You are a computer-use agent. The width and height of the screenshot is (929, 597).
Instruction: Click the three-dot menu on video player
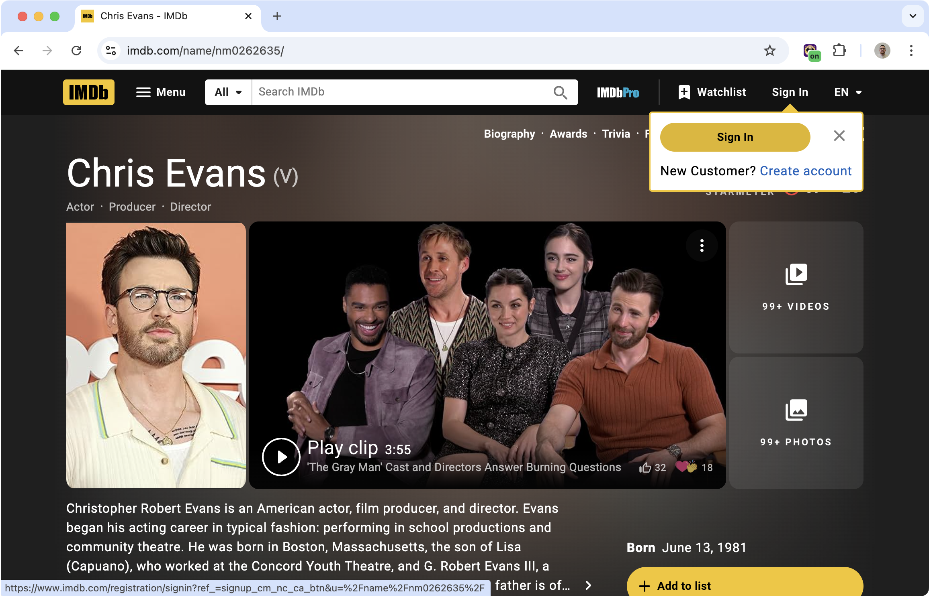tap(702, 246)
